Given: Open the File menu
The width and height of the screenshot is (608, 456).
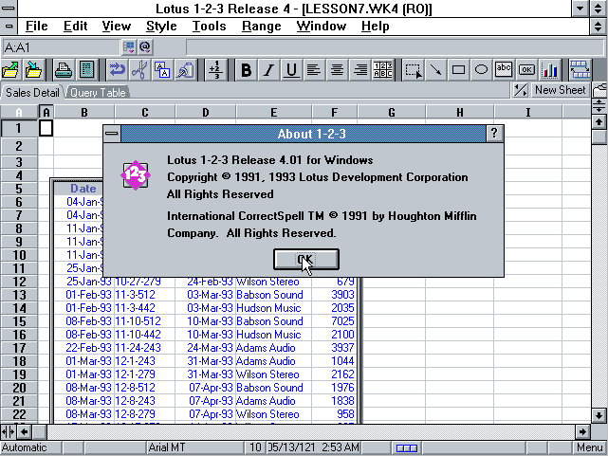Looking at the screenshot, I should (36, 27).
